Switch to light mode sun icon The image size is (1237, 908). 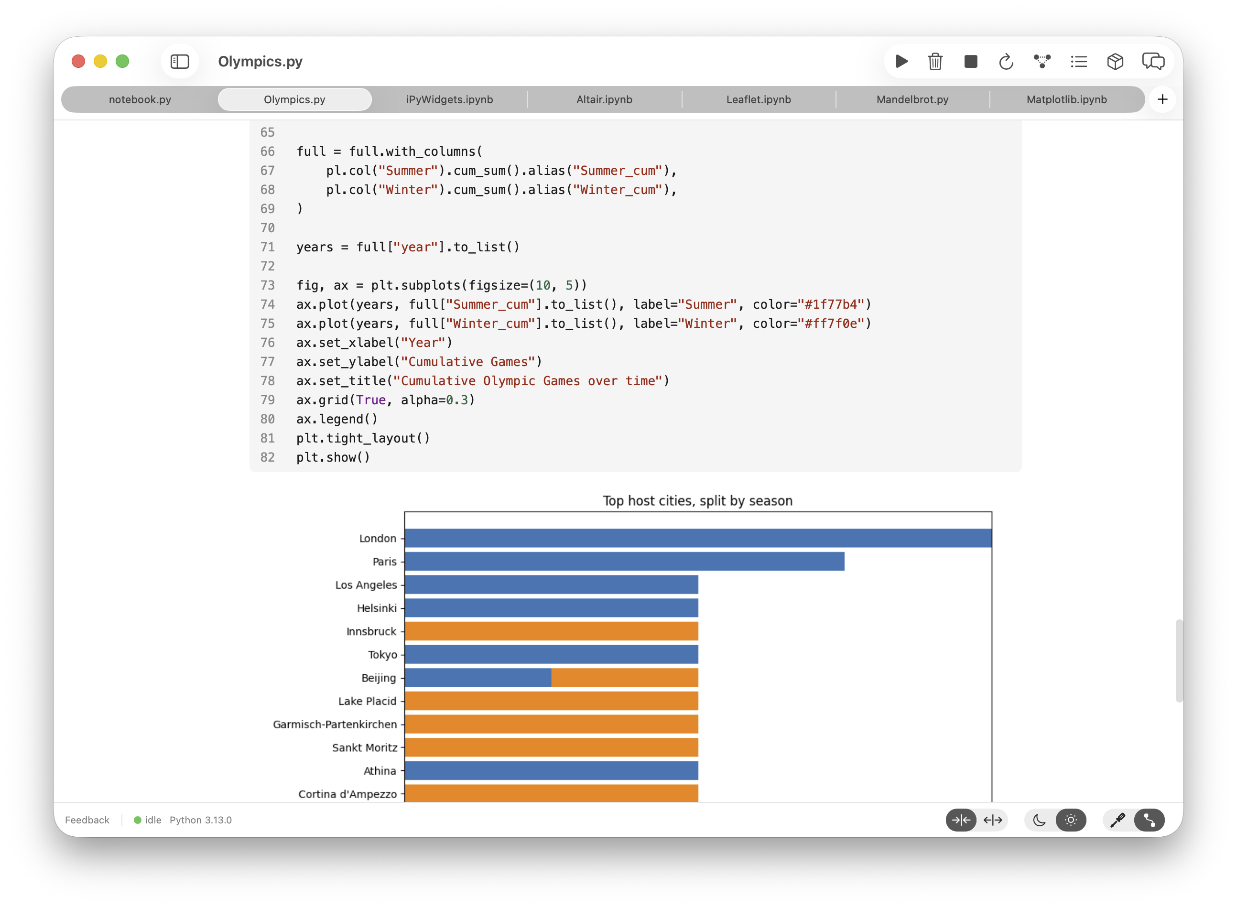1070,820
